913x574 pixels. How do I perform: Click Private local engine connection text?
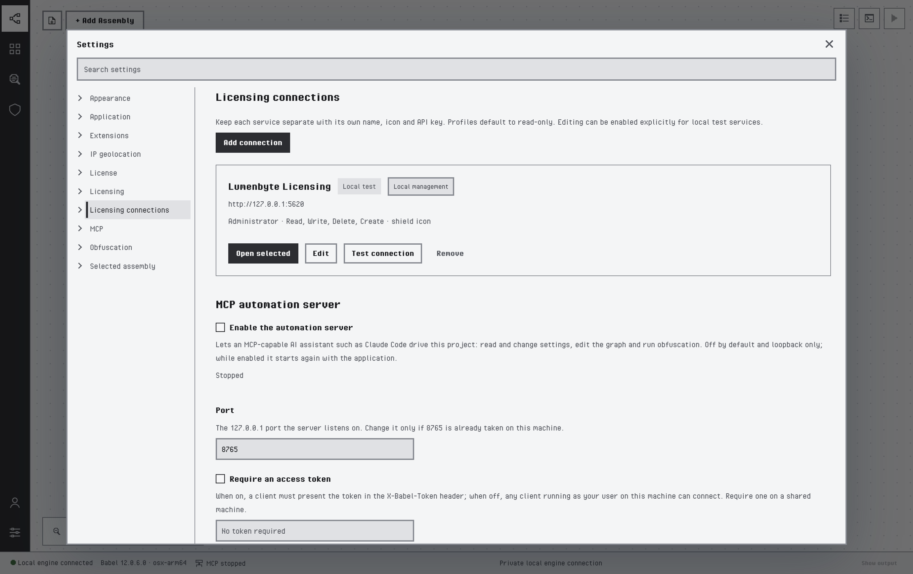tap(550, 563)
